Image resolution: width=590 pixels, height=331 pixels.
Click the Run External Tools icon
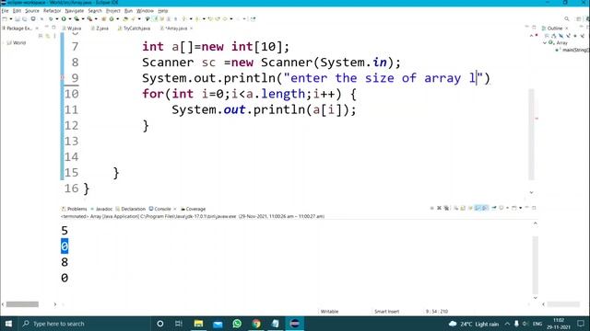click(89, 18)
